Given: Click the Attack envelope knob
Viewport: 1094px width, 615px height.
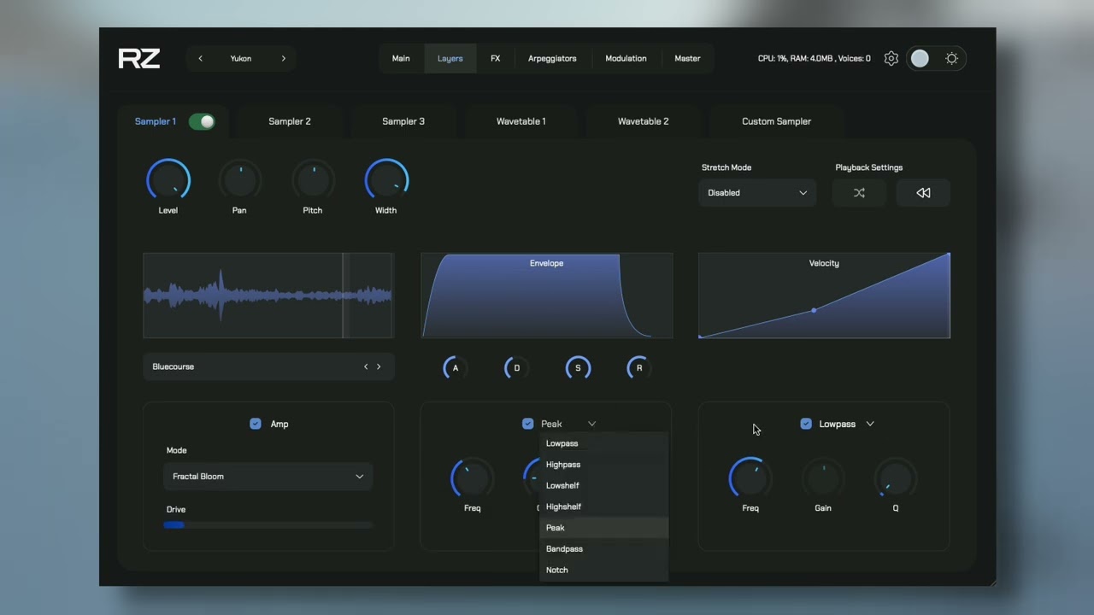Looking at the screenshot, I should coord(456,368).
